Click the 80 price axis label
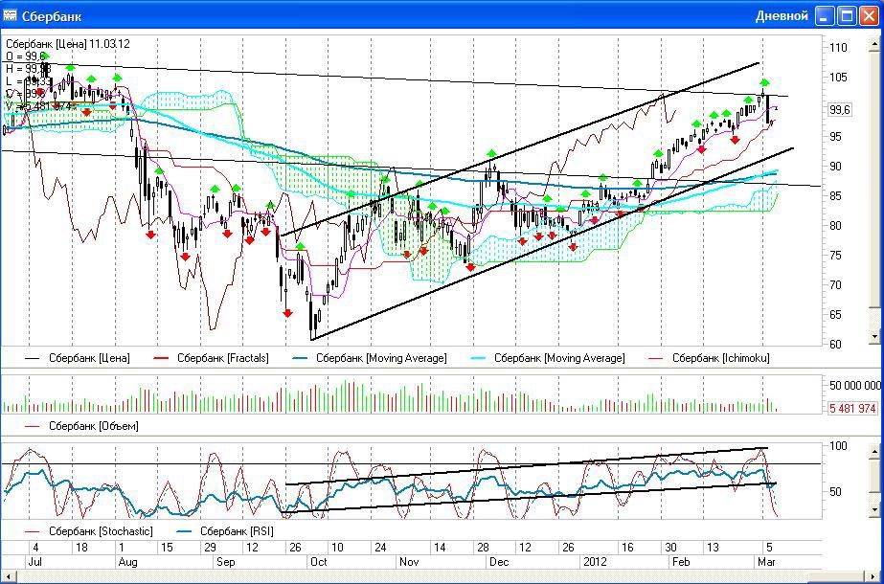884x584 pixels. click(x=835, y=226)
